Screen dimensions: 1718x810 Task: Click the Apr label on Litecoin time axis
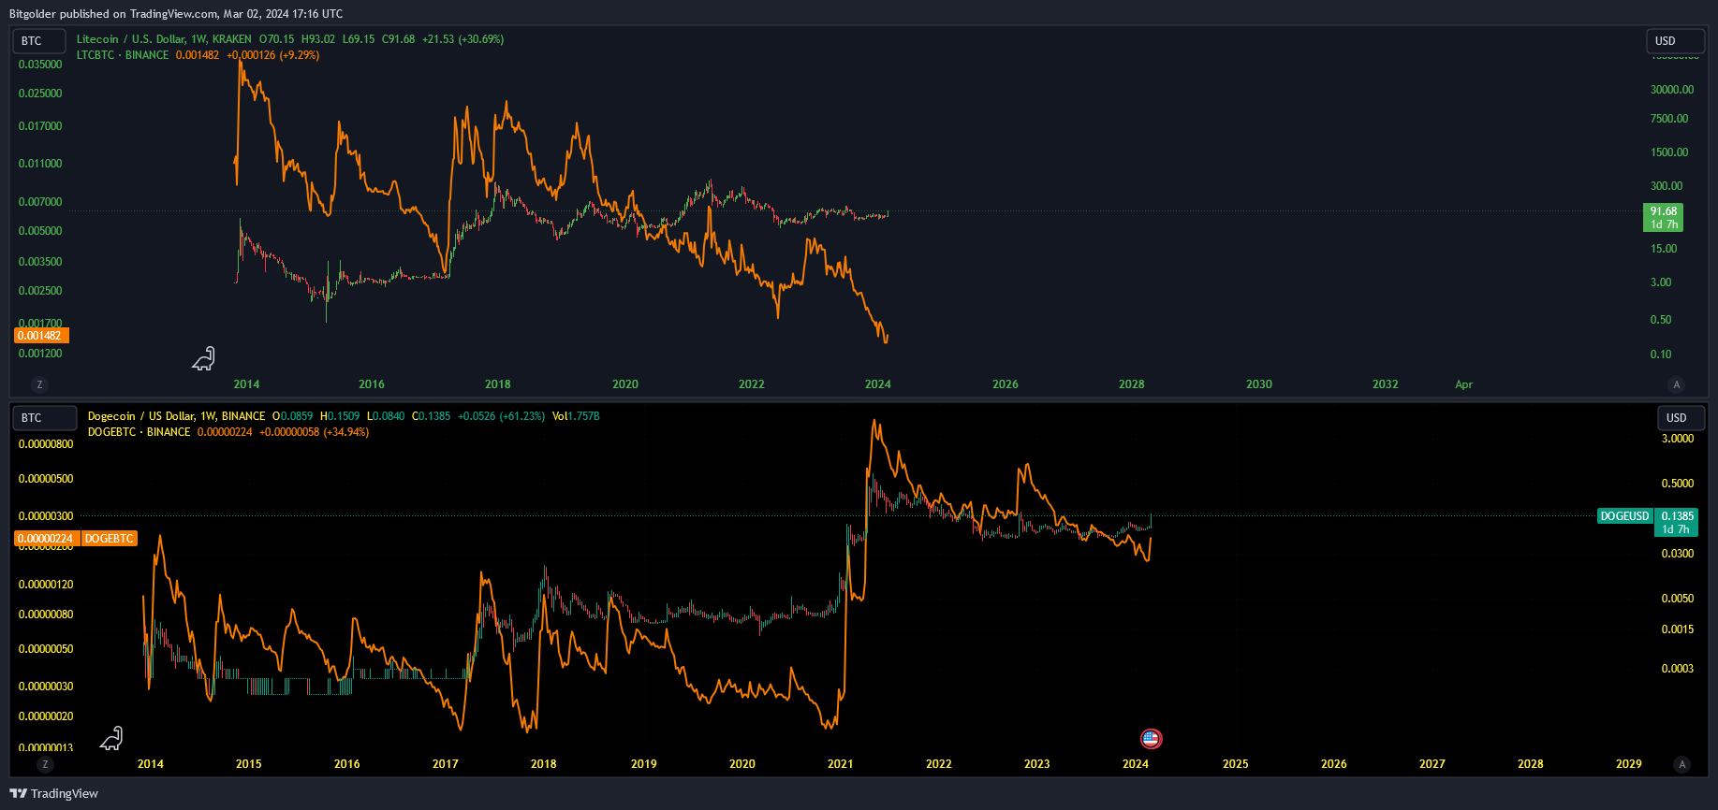tap(1464, 384)
